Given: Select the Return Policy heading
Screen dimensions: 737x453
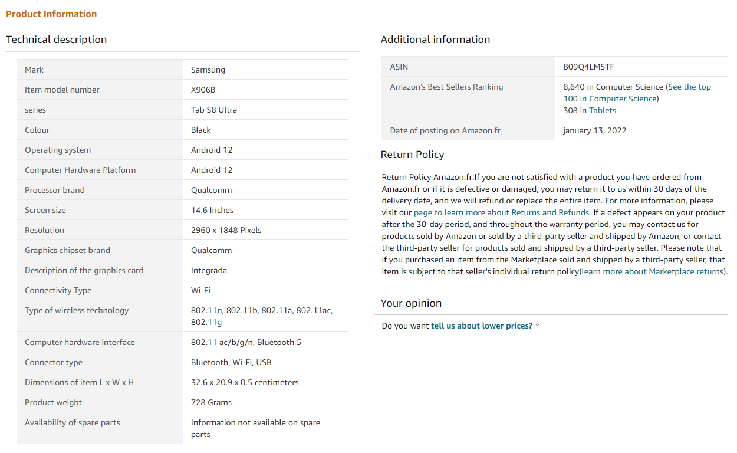Looking at the screenshot, I should [412, 155].
